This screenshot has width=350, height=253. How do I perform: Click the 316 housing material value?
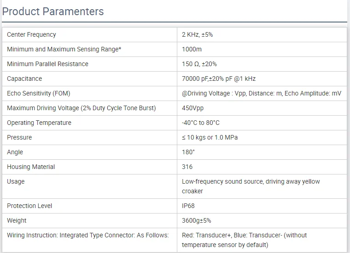tap(187, 167)
